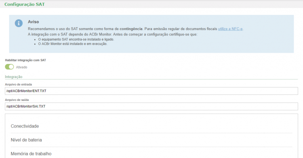303x158 pixels.
Task: Focus the Arquivo de saída field
Action: pyautogui.click(x=151, y=106)
